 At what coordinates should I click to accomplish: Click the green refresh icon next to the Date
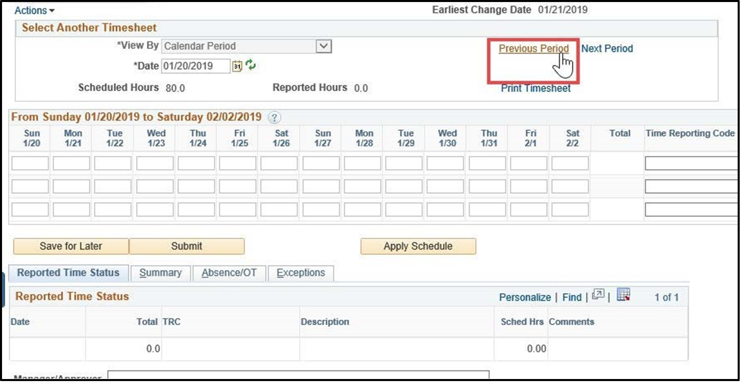pyautogui.click(x=251, y=65)
